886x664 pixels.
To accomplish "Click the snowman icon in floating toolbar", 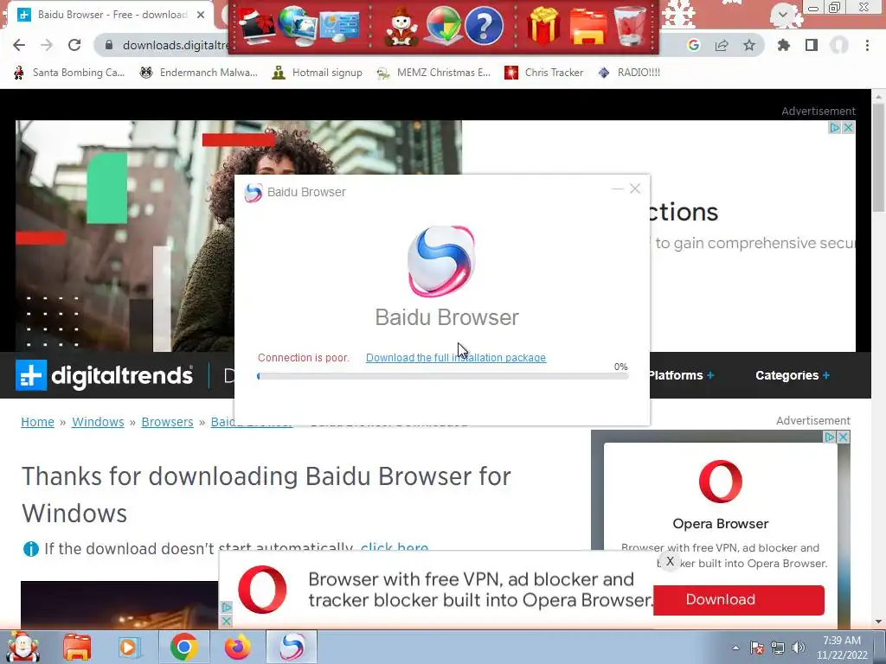I will [401, 26].
